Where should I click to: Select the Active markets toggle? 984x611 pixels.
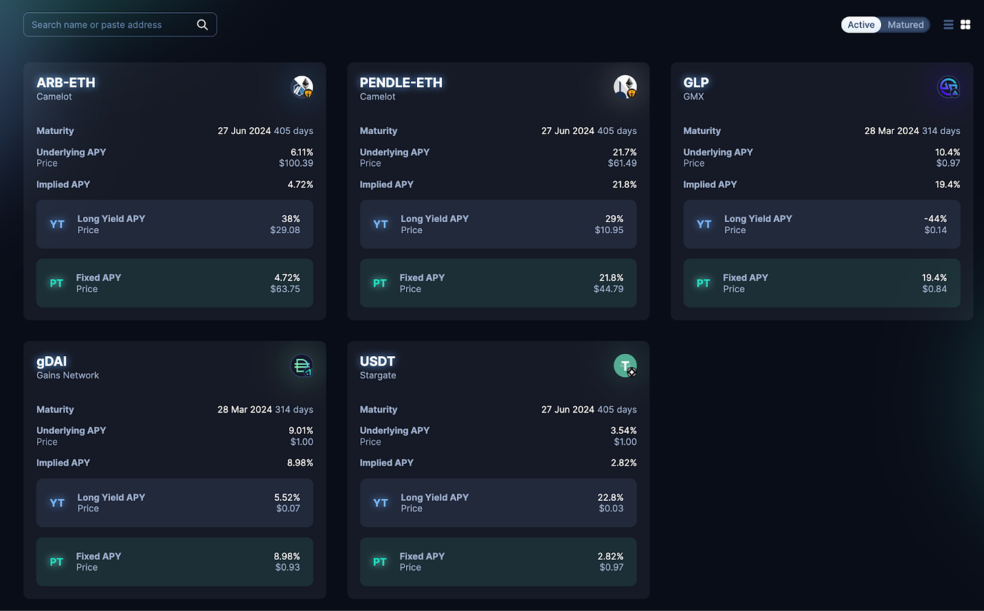pyautogui.click(x=861, y=25)
